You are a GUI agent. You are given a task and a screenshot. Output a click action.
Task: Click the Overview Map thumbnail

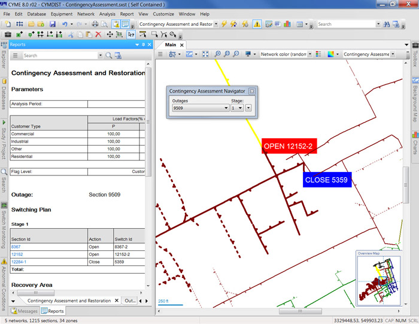378,280
